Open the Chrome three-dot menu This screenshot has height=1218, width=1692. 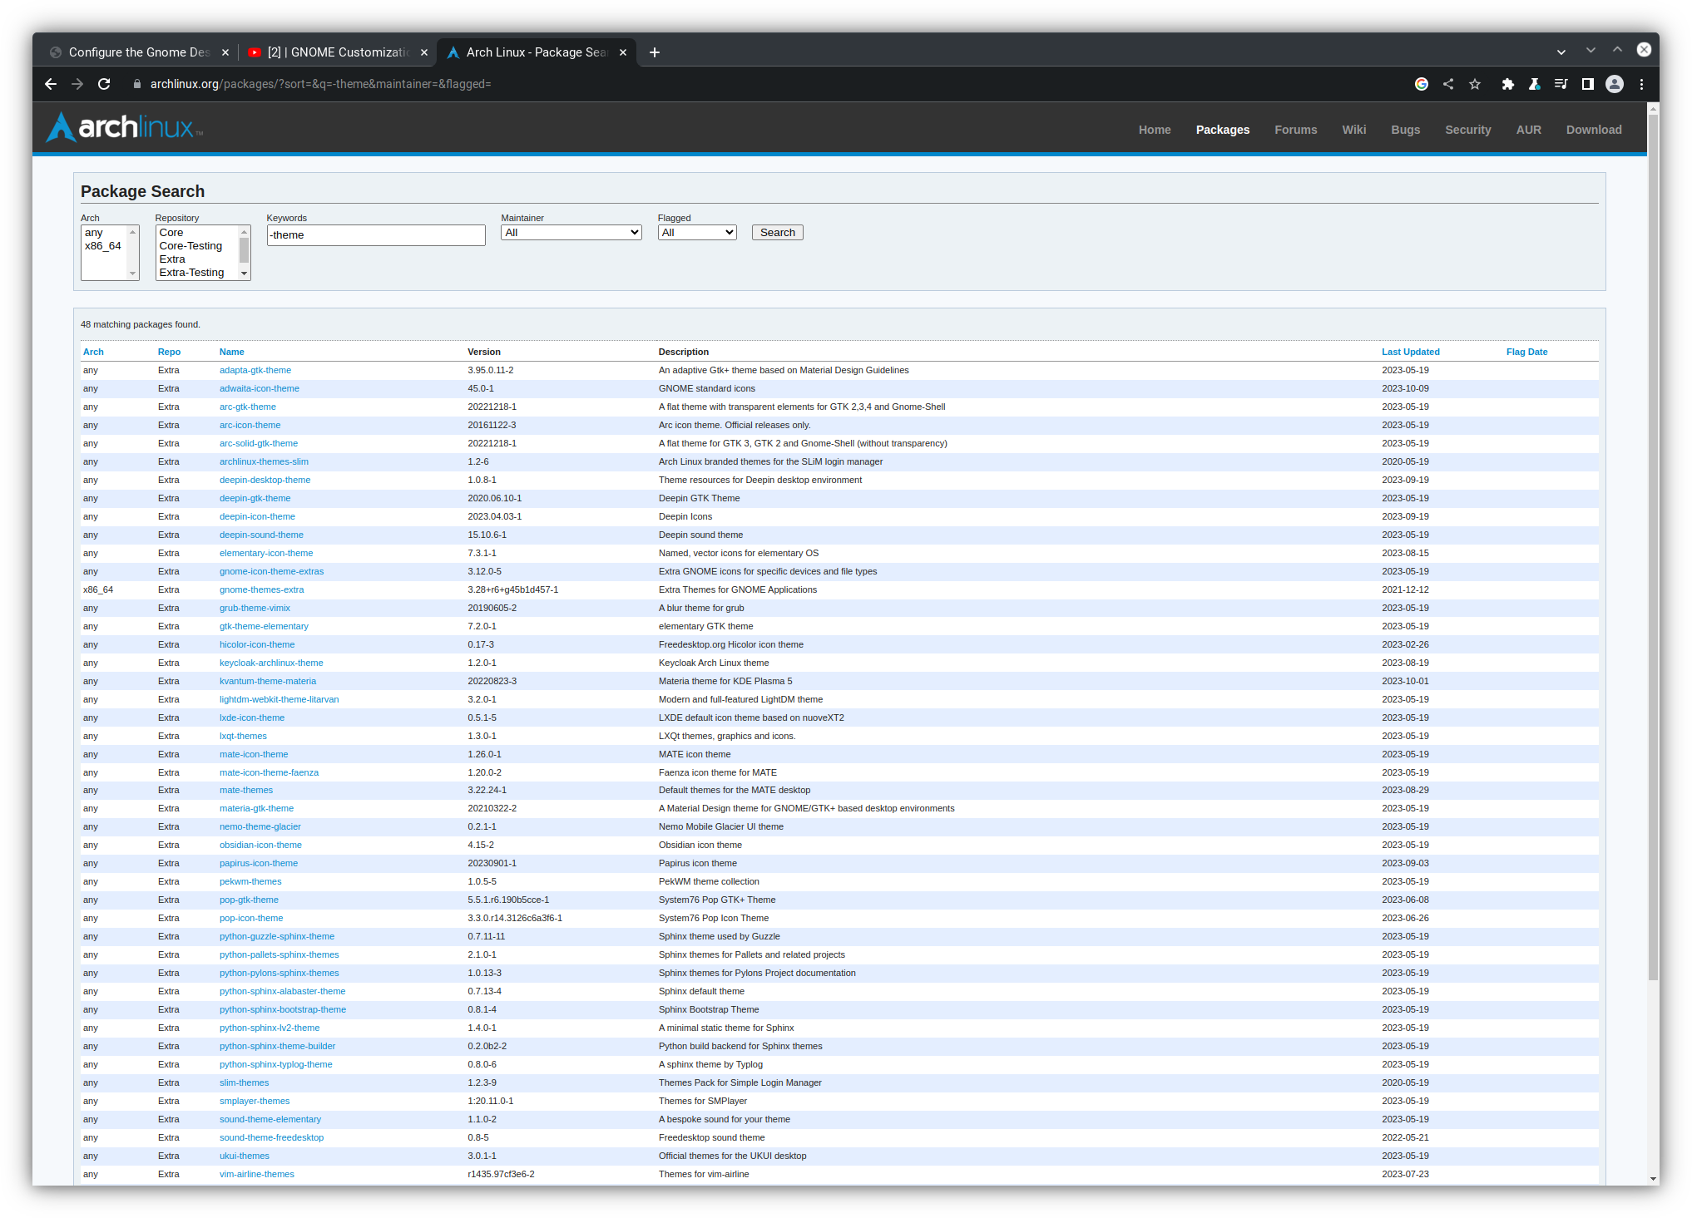[1641, 84]
